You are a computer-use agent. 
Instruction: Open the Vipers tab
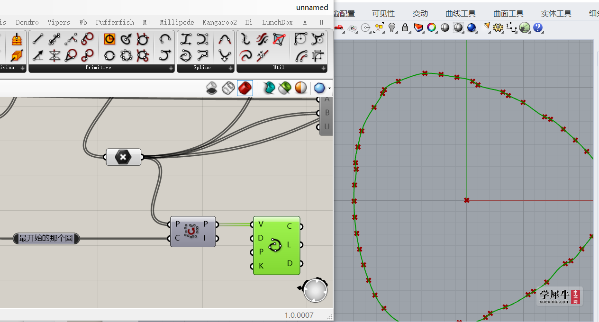click(59, 22)
